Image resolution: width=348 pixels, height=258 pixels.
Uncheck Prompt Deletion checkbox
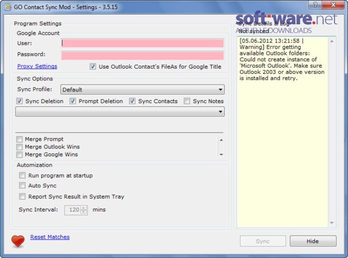pos(73,101)
